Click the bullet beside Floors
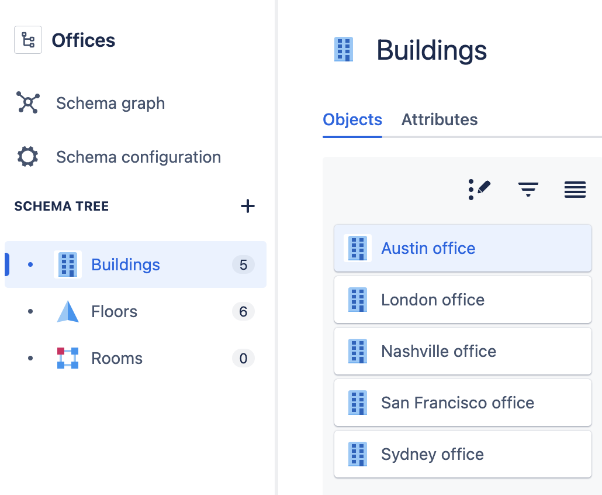This screenshot has height=495, width=602. click(30, 311)
